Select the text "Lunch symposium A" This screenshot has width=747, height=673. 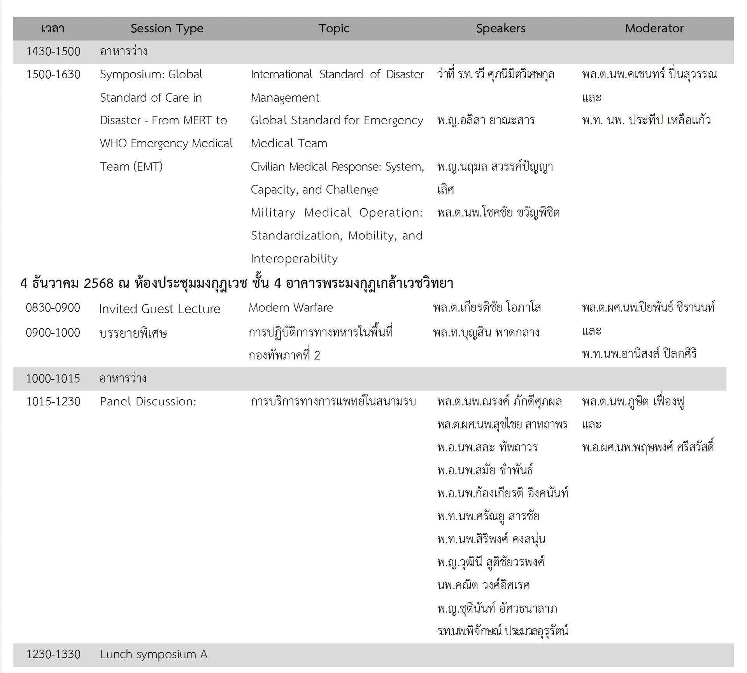click(154, 655)
